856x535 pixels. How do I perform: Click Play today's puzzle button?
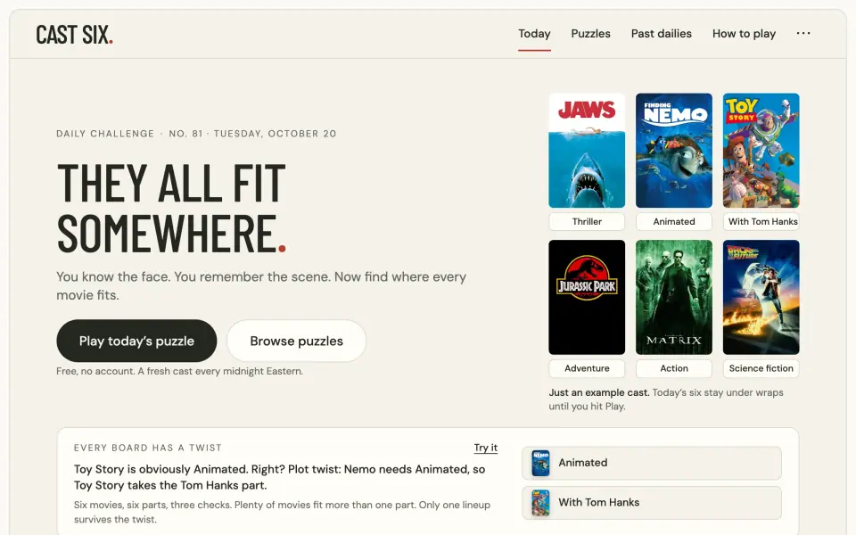click(136, 341)
